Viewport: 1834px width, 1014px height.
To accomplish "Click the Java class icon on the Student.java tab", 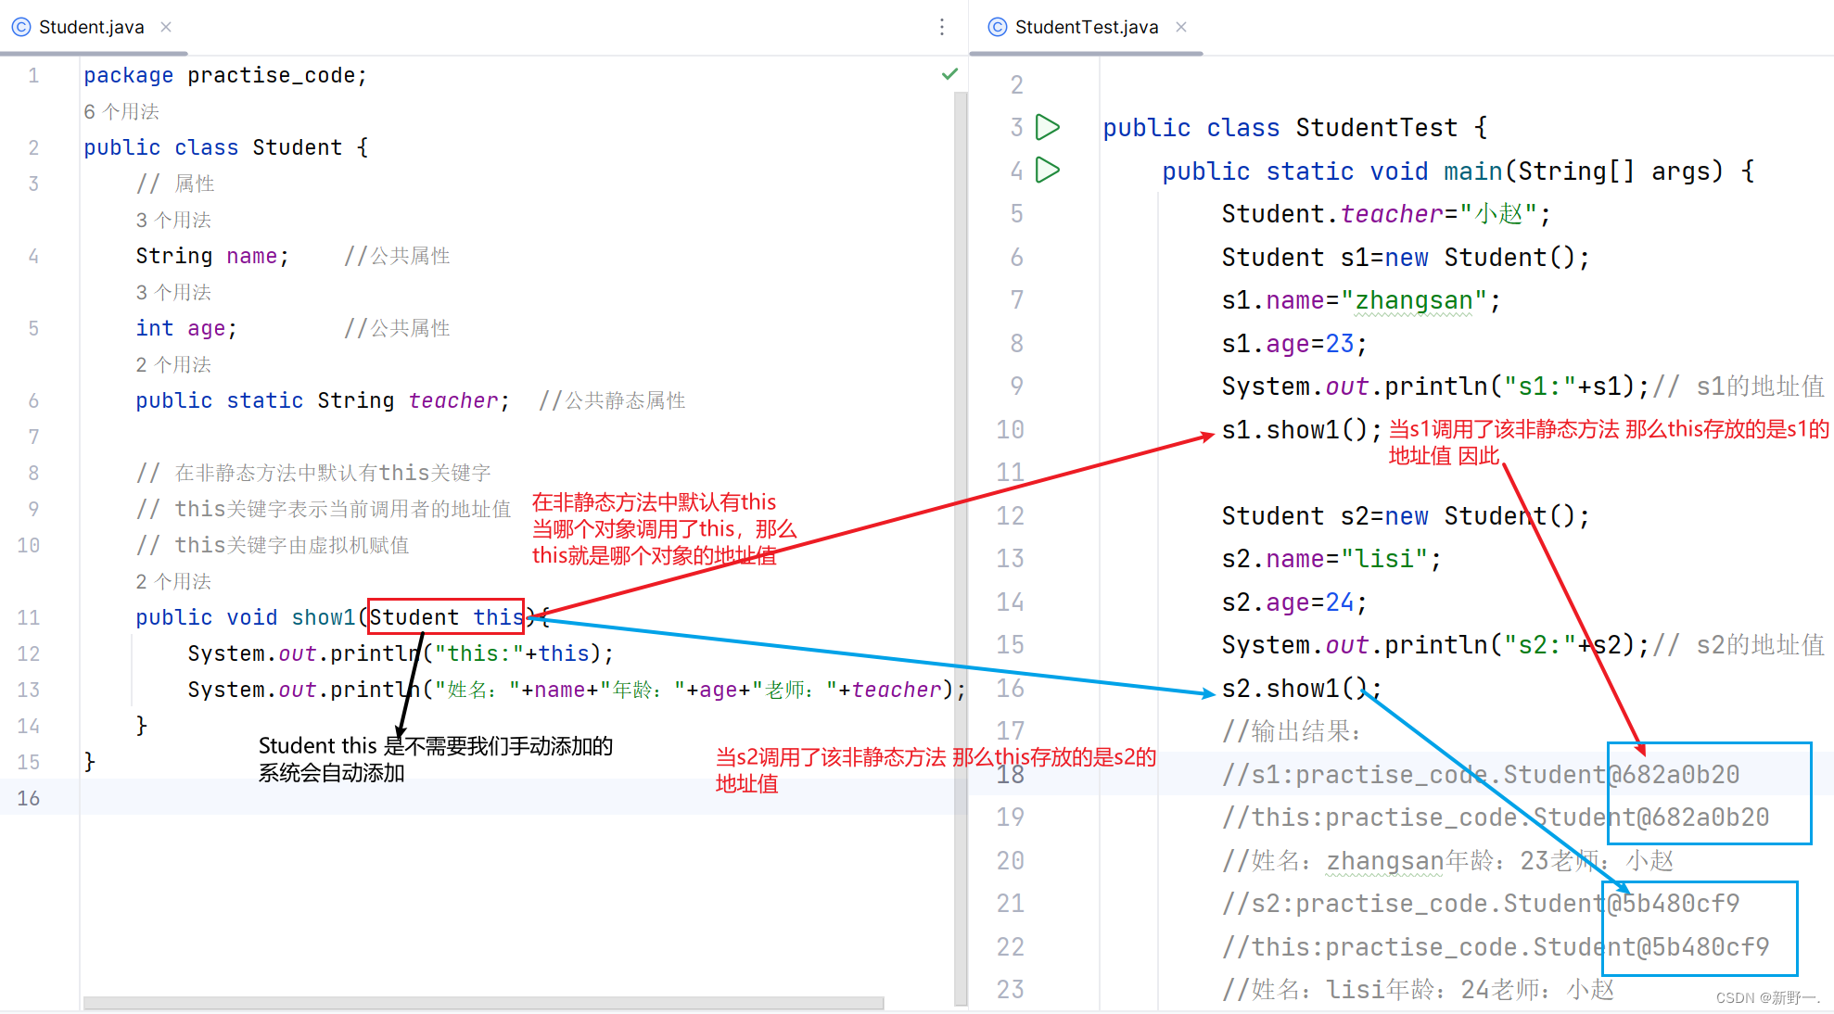I will click(20, 27).
